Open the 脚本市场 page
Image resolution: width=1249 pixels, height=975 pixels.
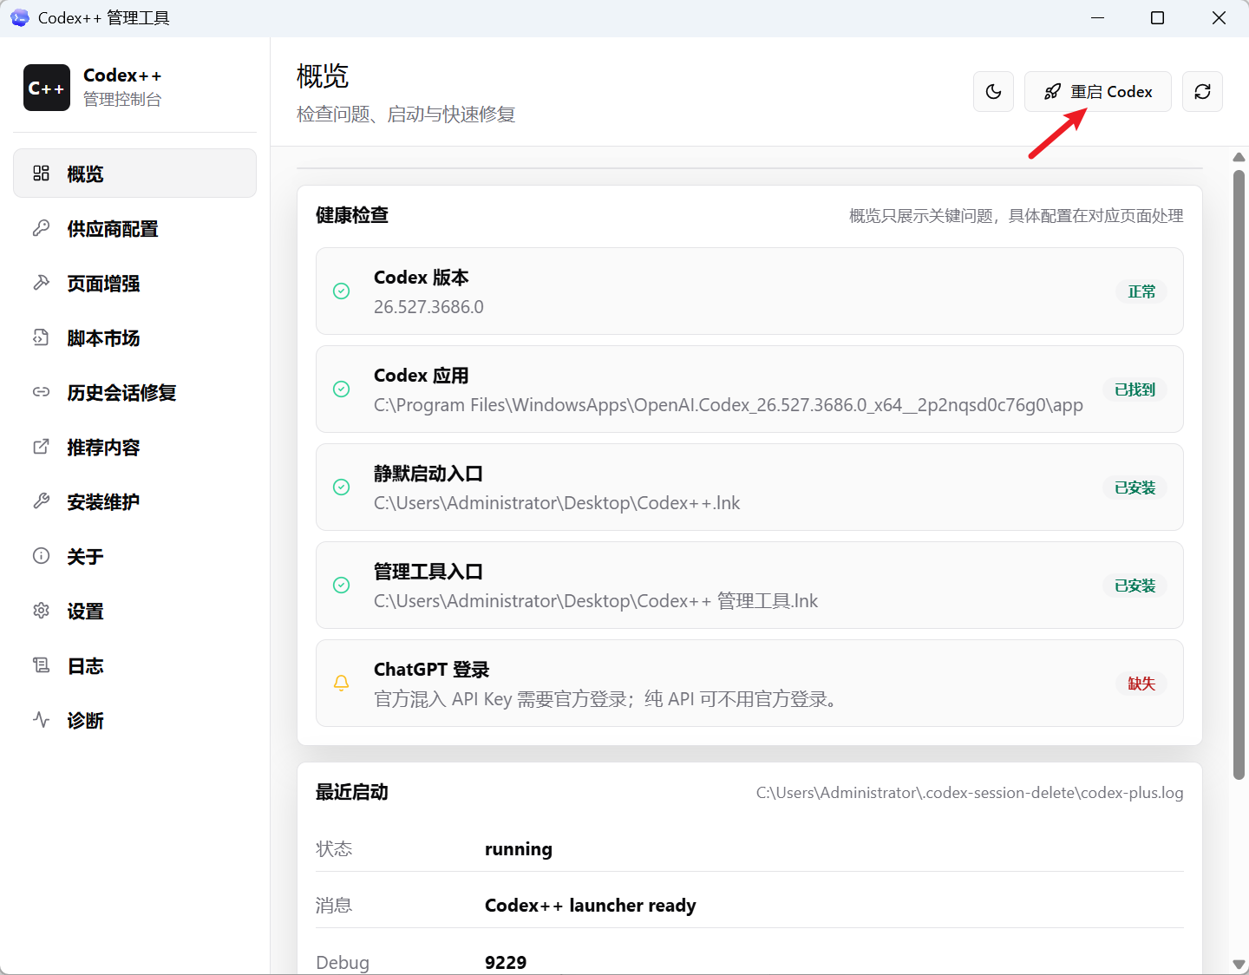coord(134,337)
